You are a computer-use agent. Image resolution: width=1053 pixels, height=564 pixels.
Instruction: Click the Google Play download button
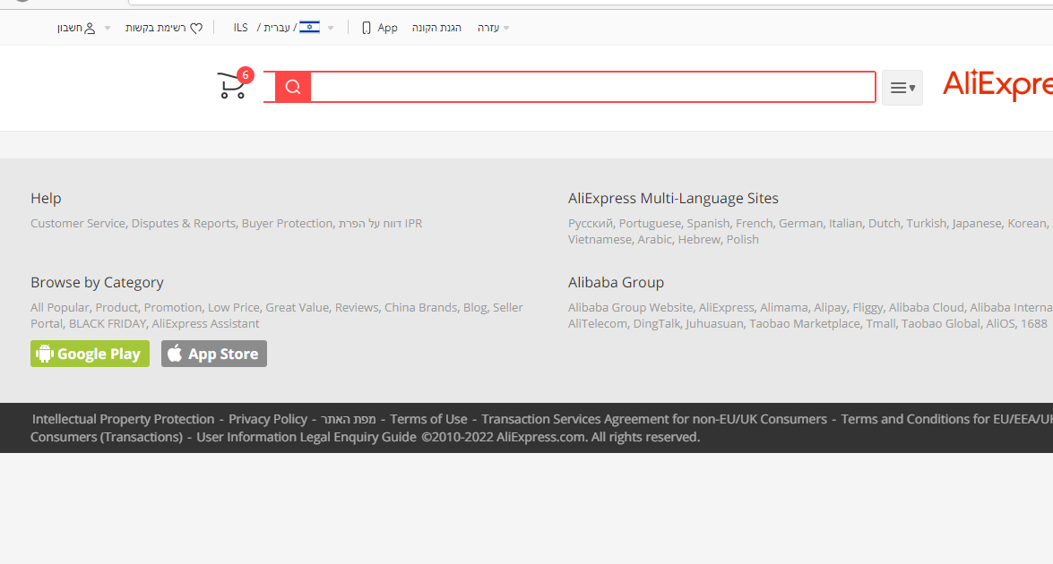90,354
